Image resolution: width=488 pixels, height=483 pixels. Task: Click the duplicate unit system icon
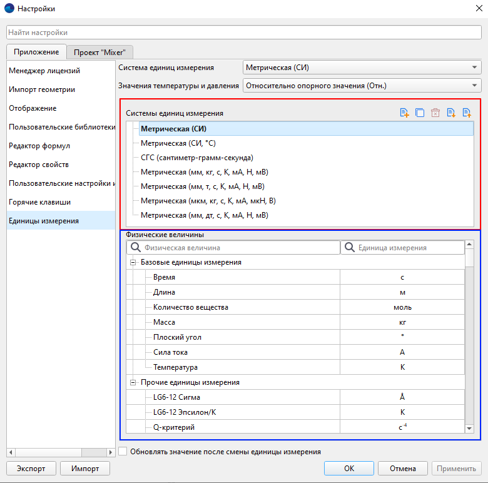pos(420,113)
